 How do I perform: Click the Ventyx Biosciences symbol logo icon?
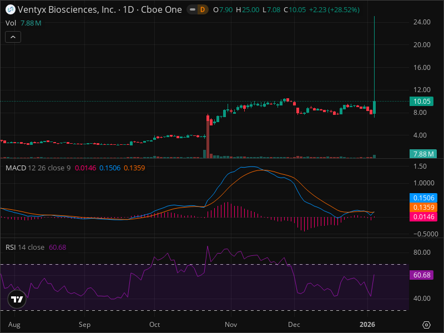[x=11, y=9]
